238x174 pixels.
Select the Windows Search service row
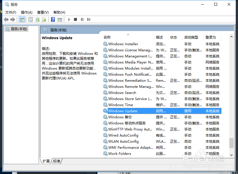click(162, 93)
